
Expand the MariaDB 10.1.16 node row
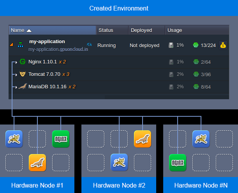click(16, 87)
